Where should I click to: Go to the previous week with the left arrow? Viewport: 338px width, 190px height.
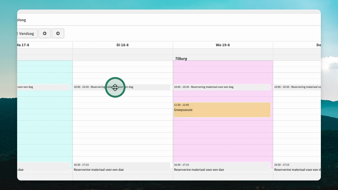(x=45, y=34)
